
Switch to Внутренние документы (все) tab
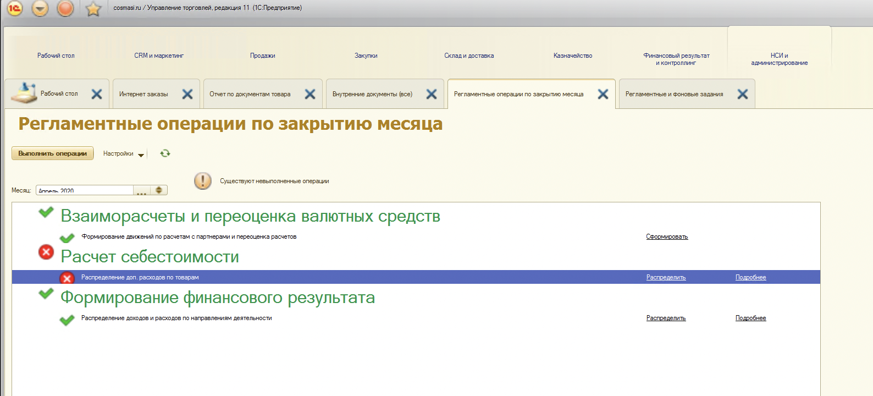[372, 94]
